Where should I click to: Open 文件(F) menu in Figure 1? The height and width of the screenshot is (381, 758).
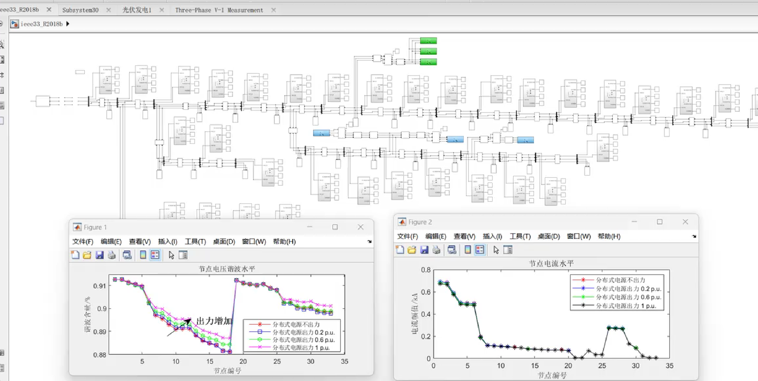coord(83,242)
